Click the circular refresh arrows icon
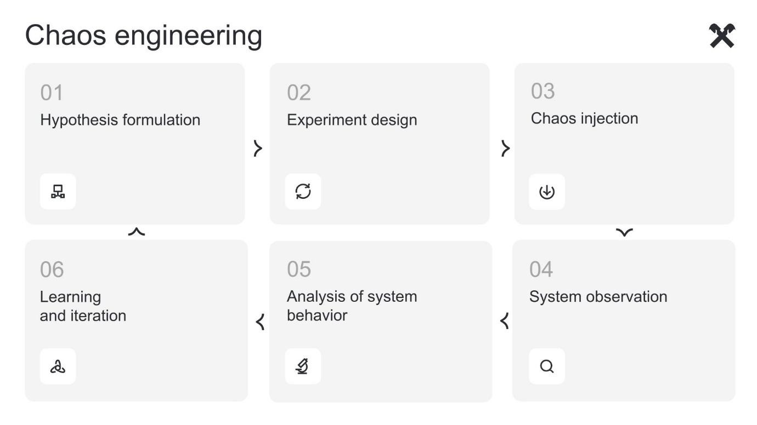 [x=303, y=192]
